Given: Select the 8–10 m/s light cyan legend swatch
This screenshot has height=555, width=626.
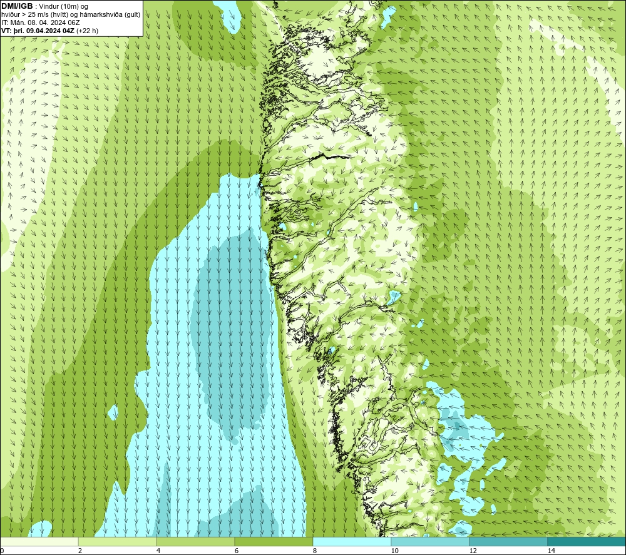Looking at the screenshot, I should click(x=352, y=541).
